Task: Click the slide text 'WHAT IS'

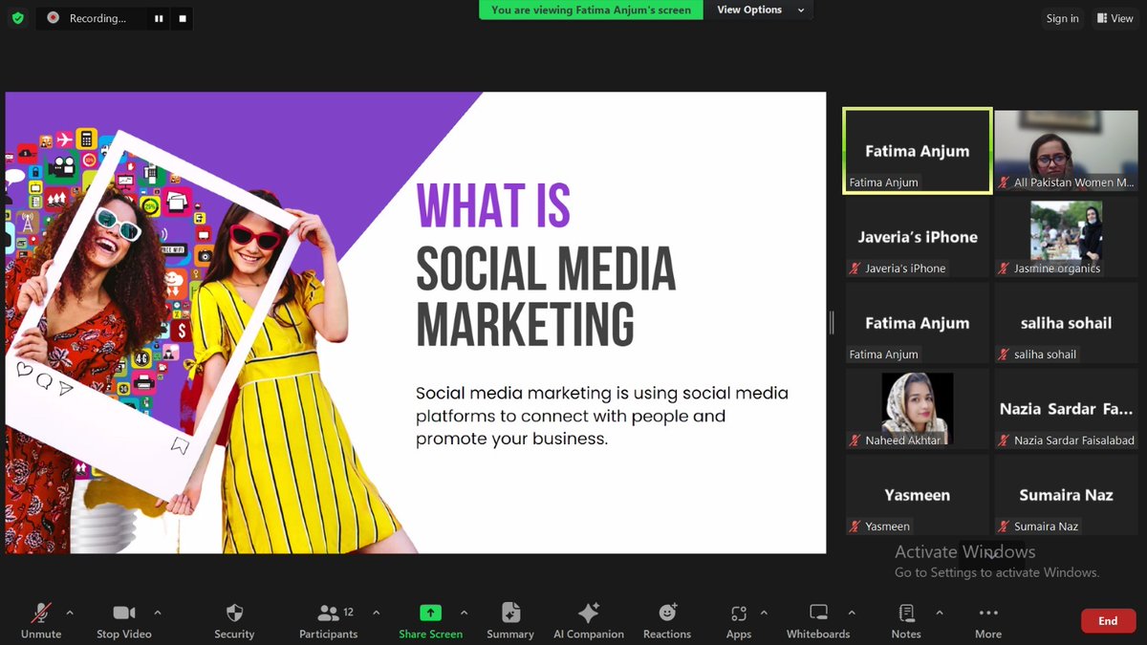Action: (x=493, y=205)
